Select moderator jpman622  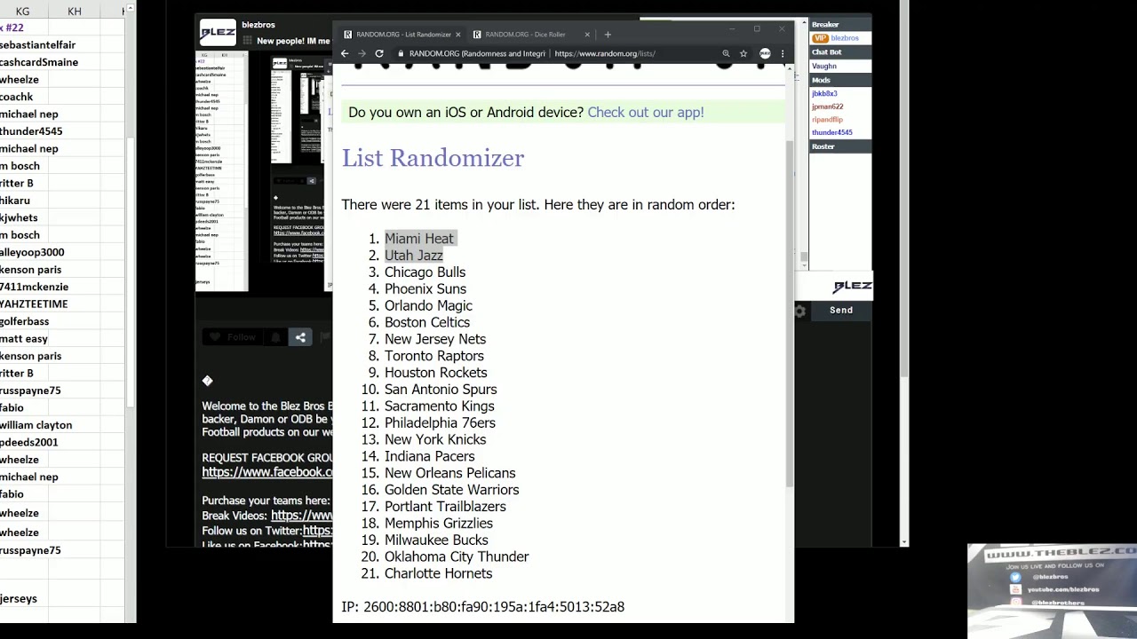click(827, 106)
